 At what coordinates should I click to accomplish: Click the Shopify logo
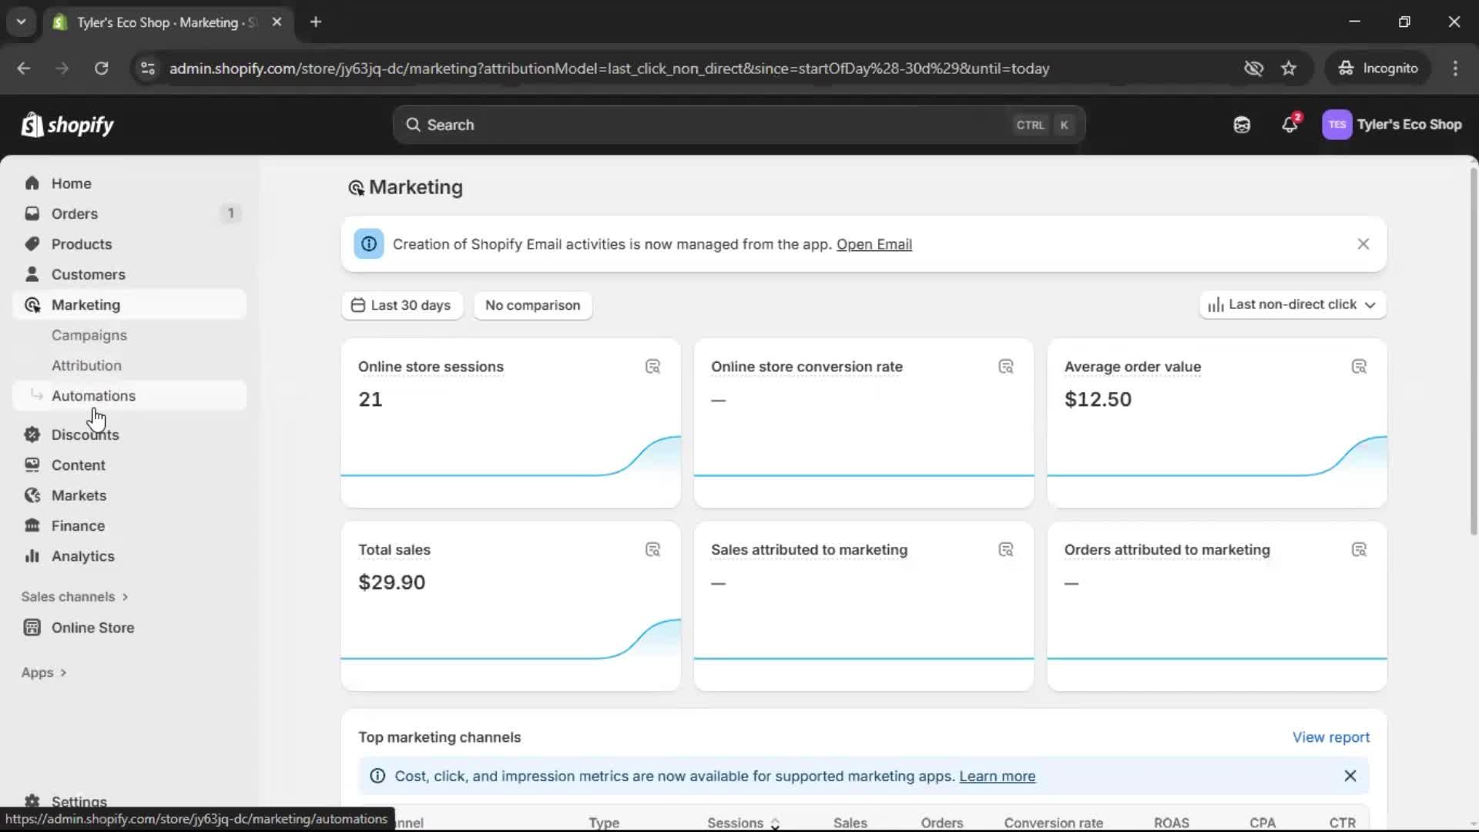[x=68, y=125]
